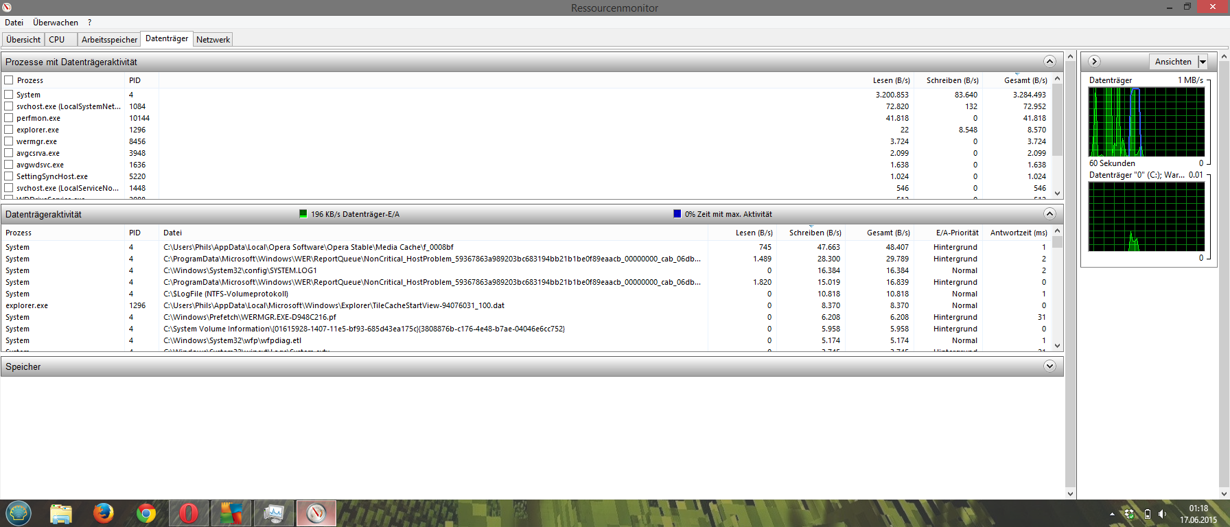Tick the checkbox for avgwdsvc.exe

[9, 165]
